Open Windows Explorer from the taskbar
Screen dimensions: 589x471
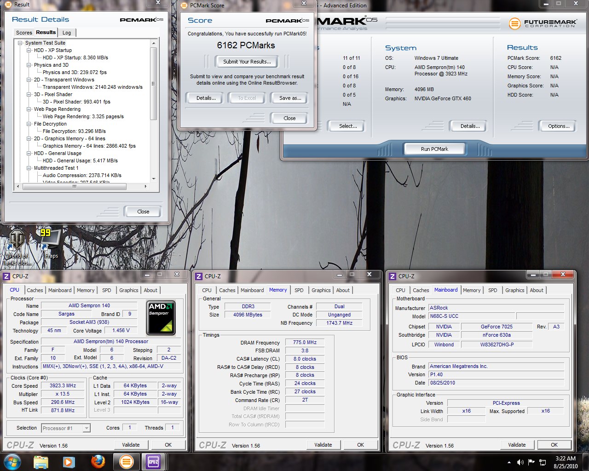[41, 462]
